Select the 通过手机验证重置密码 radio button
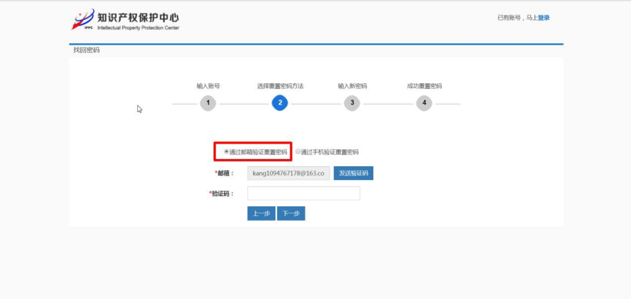 coord(298,152)
